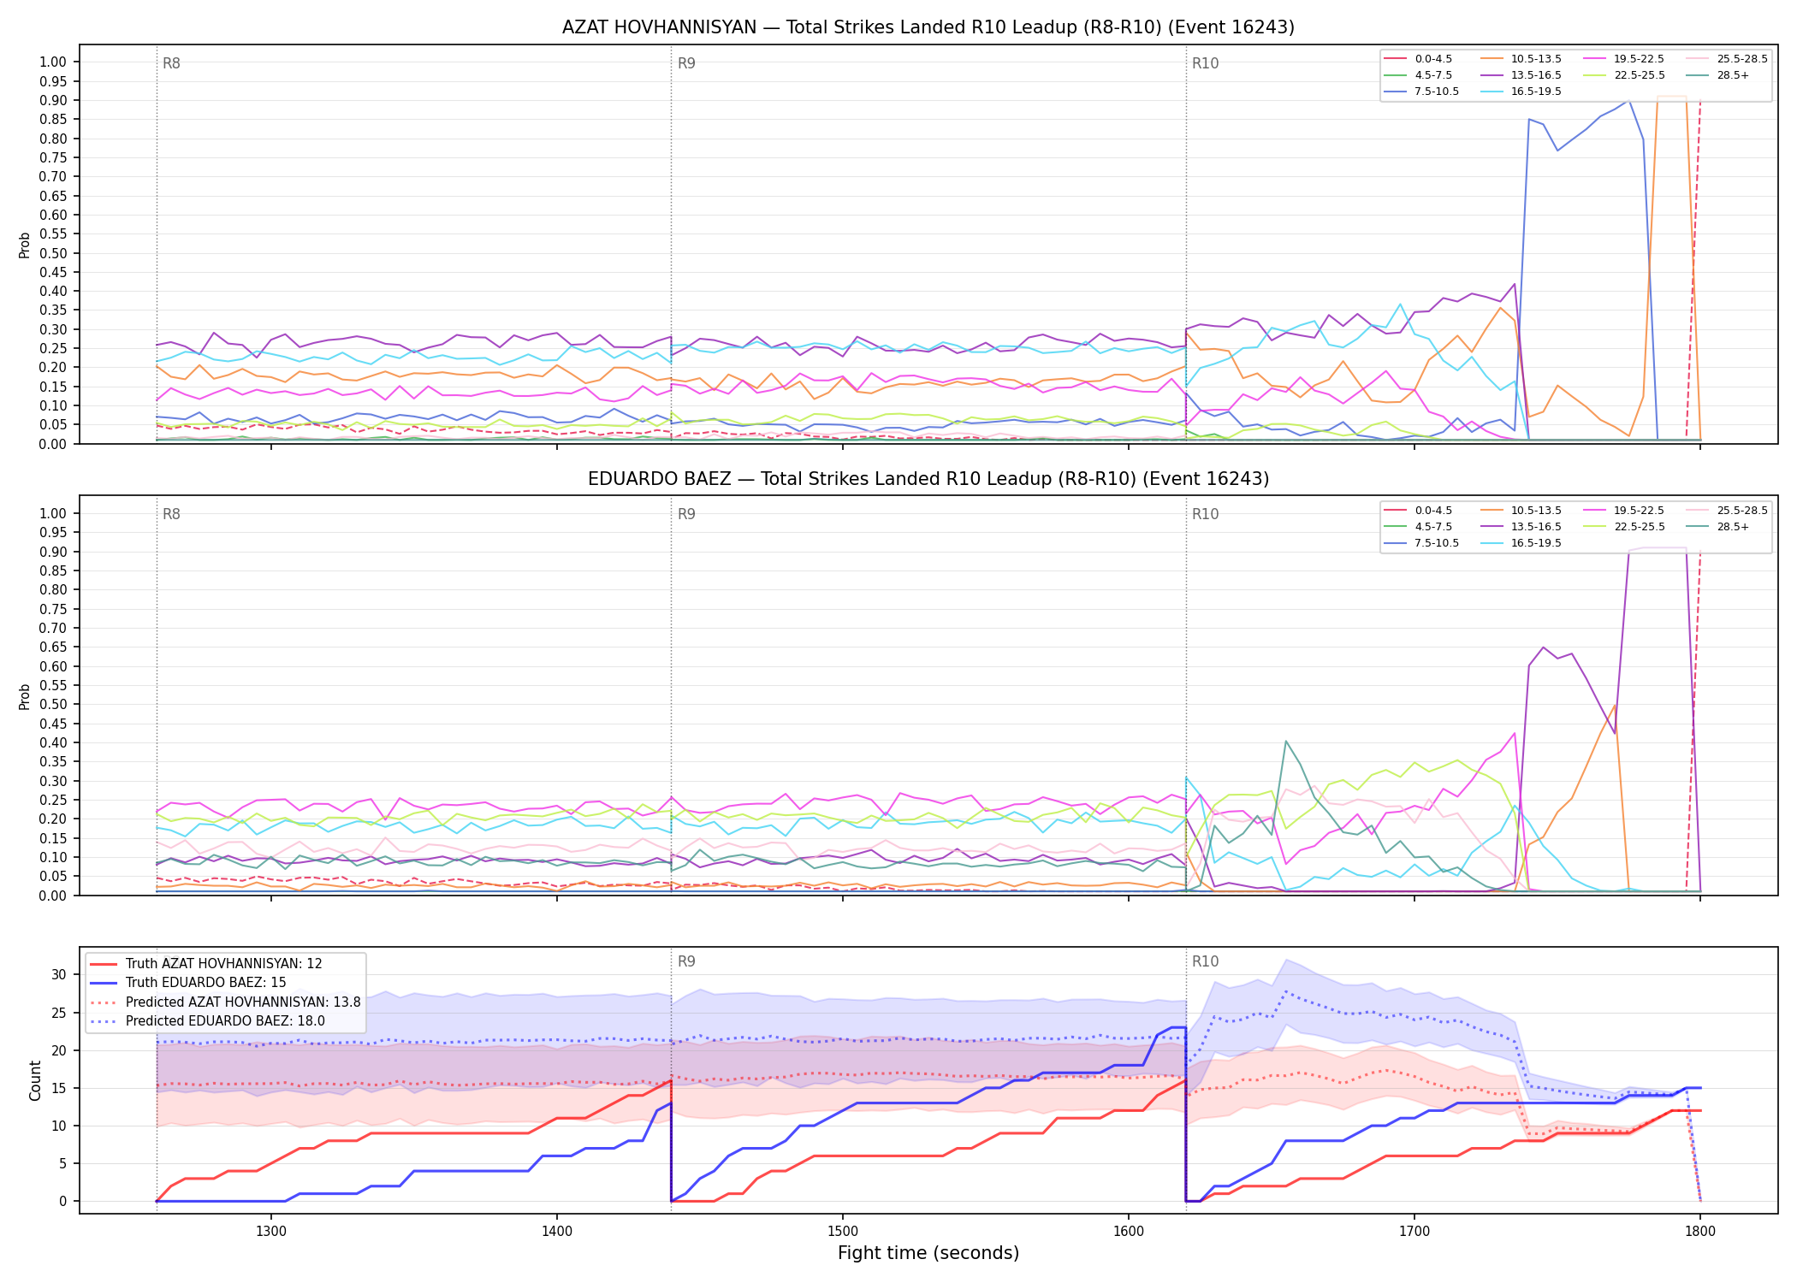Click 4.5-7.5 legend entry in Baez chart

pyautogui.click(x=1418, y=527)
